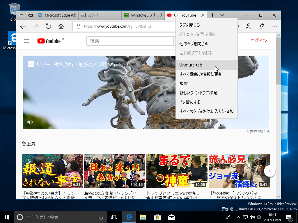Navigate back using Edge's back arrow
298x223 pixels.
pyautogui.click(x=23, y=26)
